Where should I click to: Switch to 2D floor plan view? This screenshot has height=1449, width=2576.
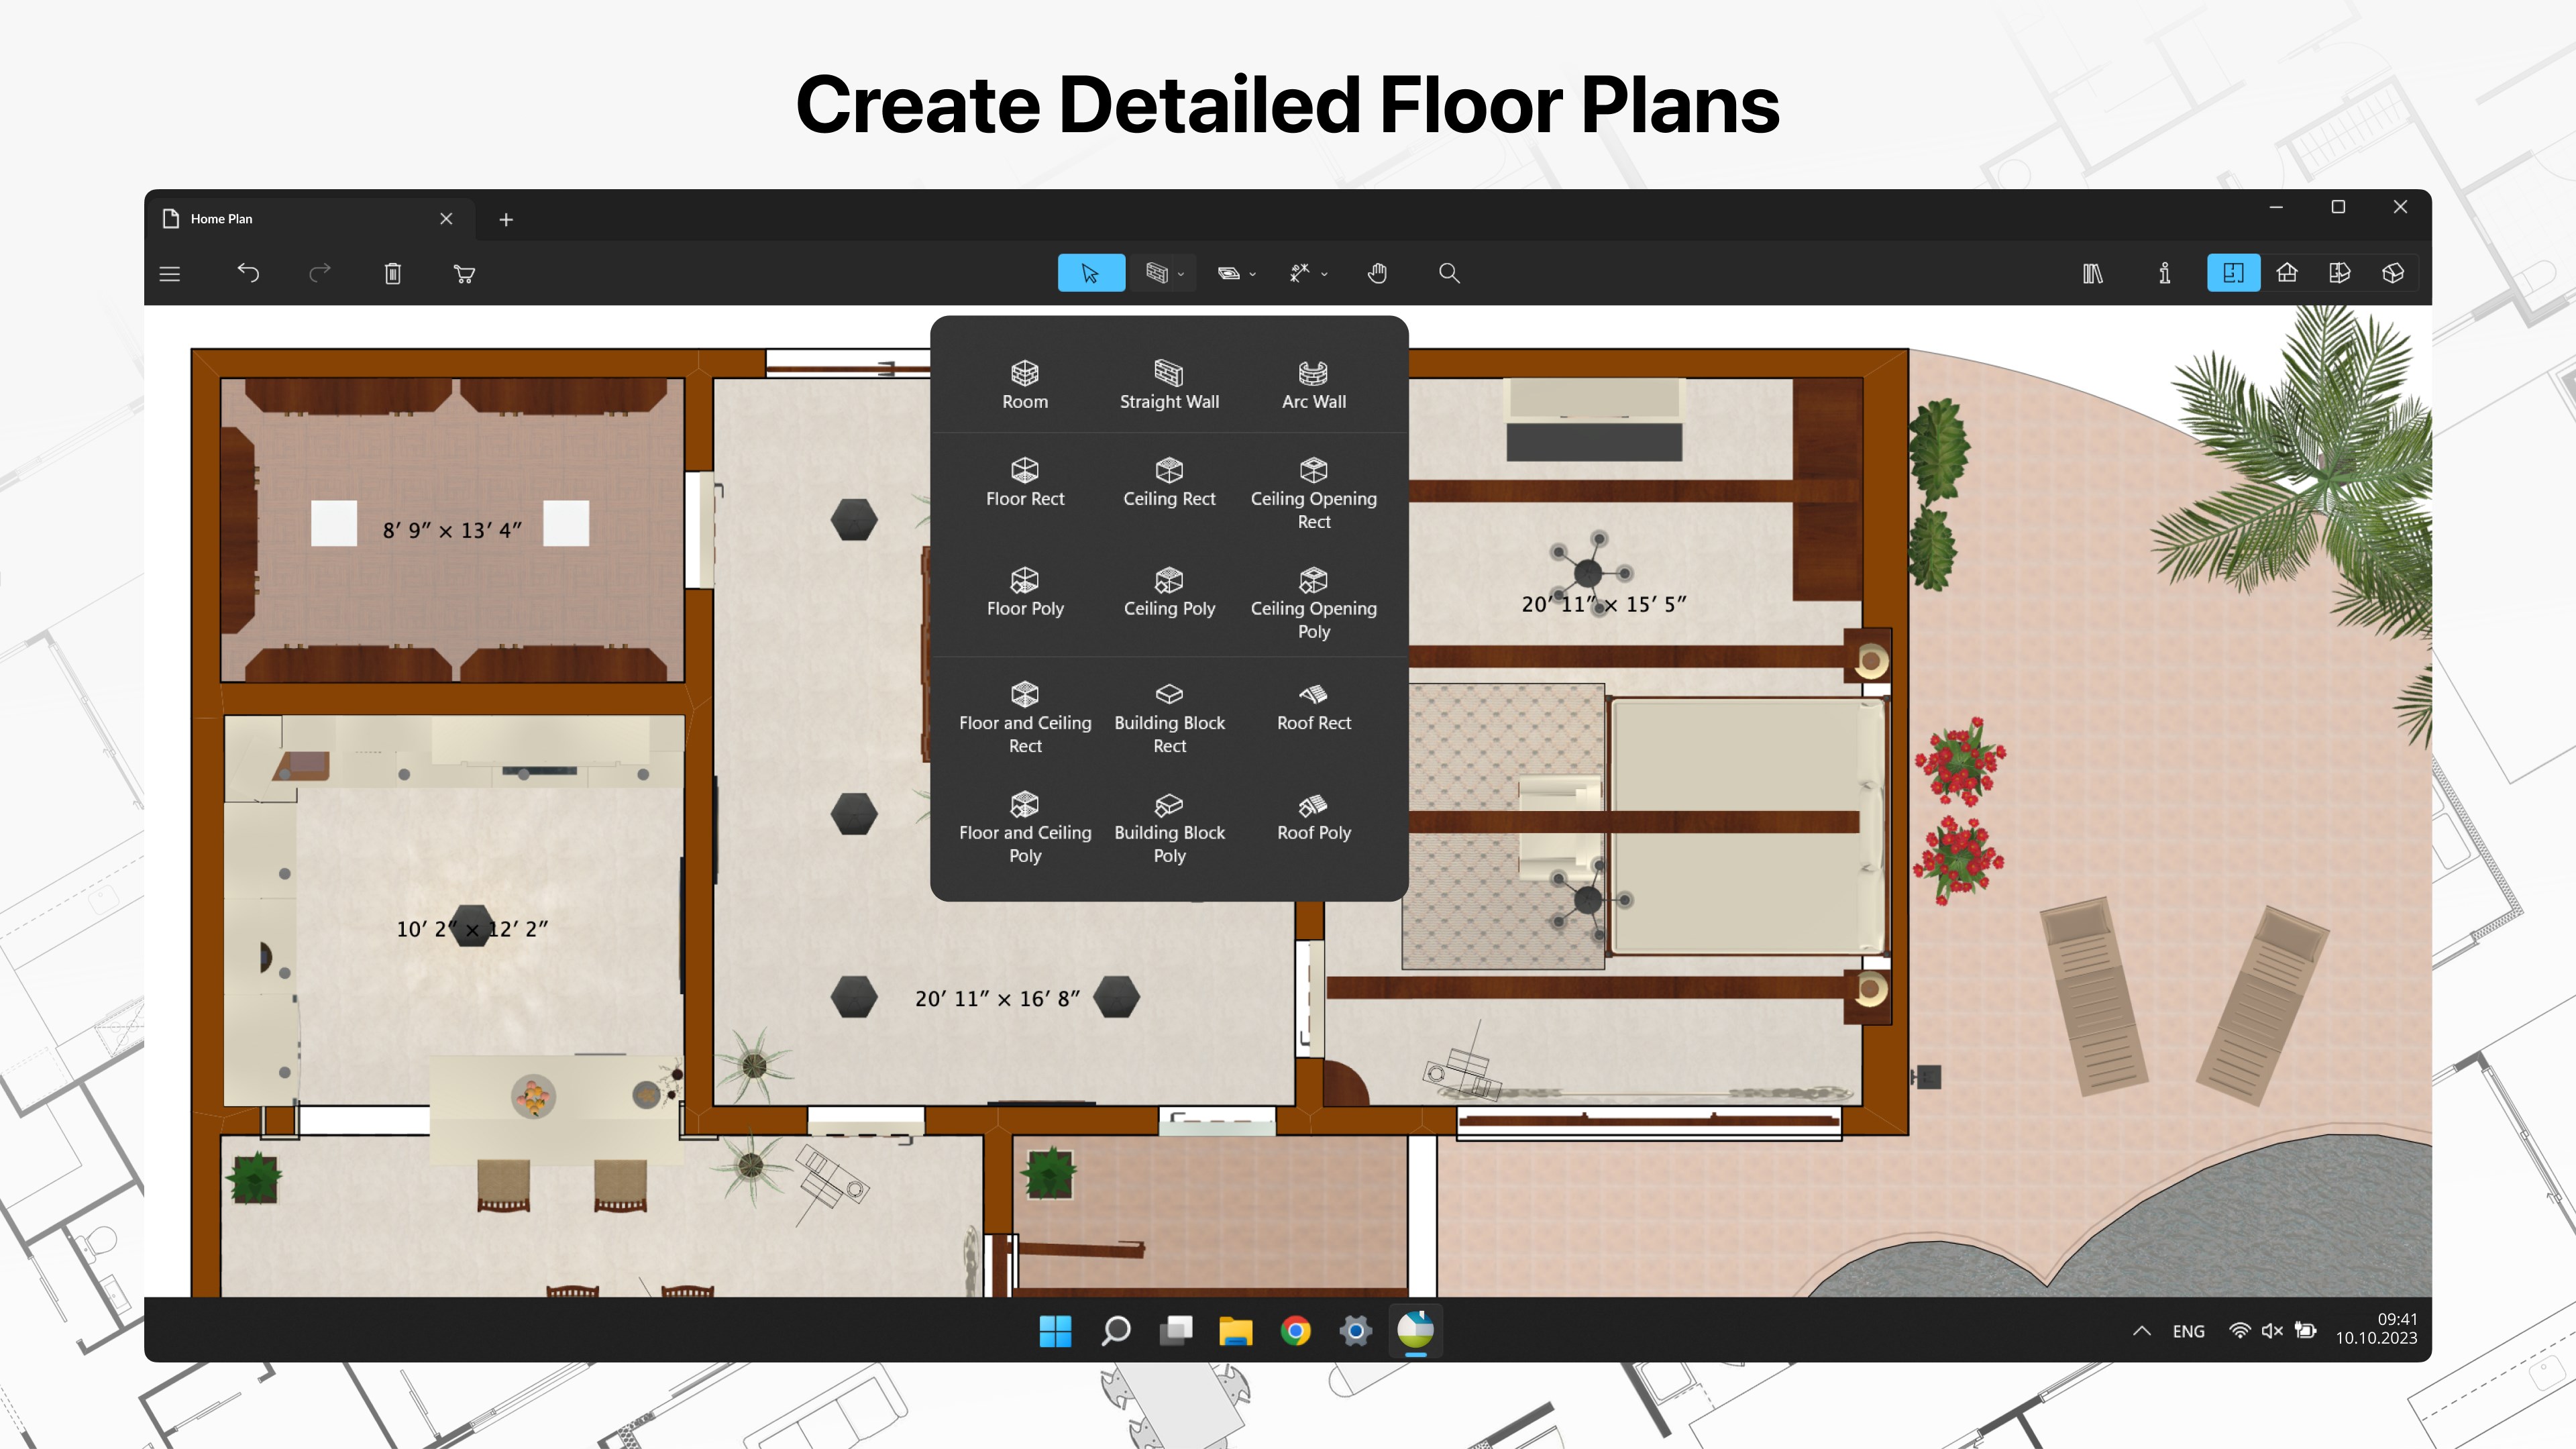[x=2233, y=273]
